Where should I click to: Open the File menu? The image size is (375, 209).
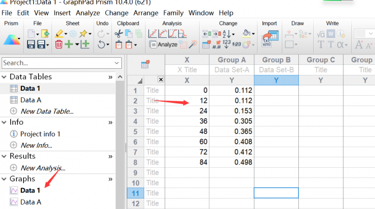pyautogui.click(x=7, y=13)
